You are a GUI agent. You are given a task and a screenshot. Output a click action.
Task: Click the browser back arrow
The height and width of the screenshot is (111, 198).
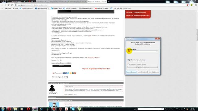tap(2, 5)
